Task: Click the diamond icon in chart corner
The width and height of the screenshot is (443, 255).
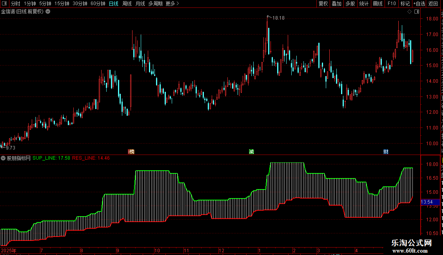Action: tap(409, 12)
